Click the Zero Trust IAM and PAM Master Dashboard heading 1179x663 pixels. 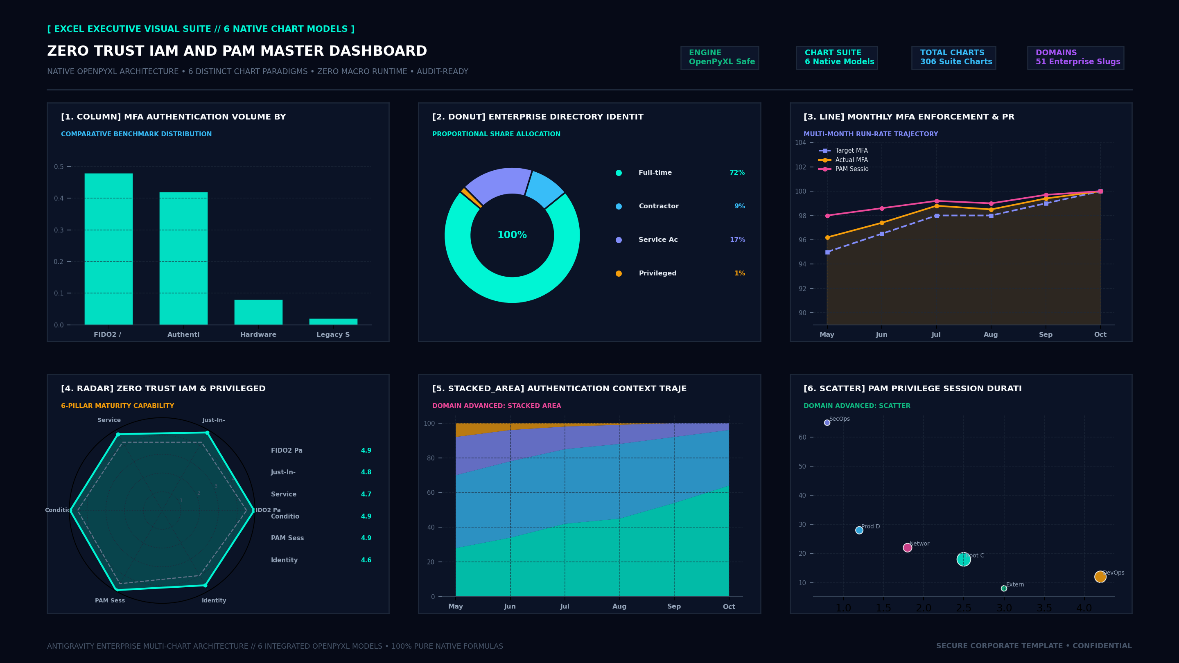pos(237,51)
